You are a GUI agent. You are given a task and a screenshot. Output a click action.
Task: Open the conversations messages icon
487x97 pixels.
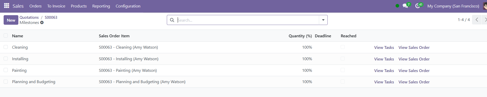pyautogui.click(x=405, y=6)
